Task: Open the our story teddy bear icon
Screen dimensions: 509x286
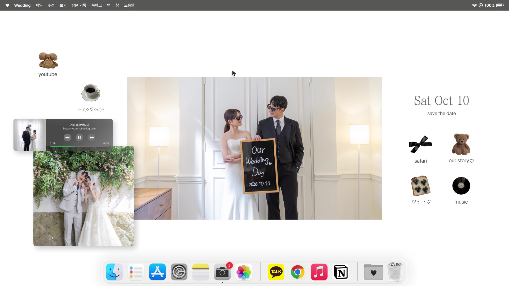Action: click(x=461, y=144)
